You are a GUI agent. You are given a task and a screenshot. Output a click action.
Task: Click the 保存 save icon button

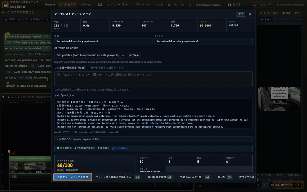click(x=286, y=13)
